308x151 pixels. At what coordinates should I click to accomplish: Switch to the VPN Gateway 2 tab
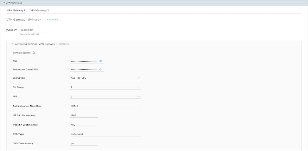(40, 10)
